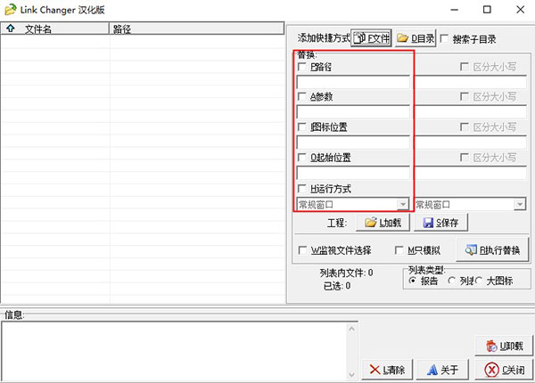Viewport: 535px width, 383px height.
Task: Open the right 常规窗口 dropdown
Action: [x=519, y=204]
